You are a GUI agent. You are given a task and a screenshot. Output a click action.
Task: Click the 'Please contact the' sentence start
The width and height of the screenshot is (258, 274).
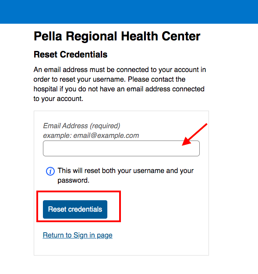pos(156,79)
